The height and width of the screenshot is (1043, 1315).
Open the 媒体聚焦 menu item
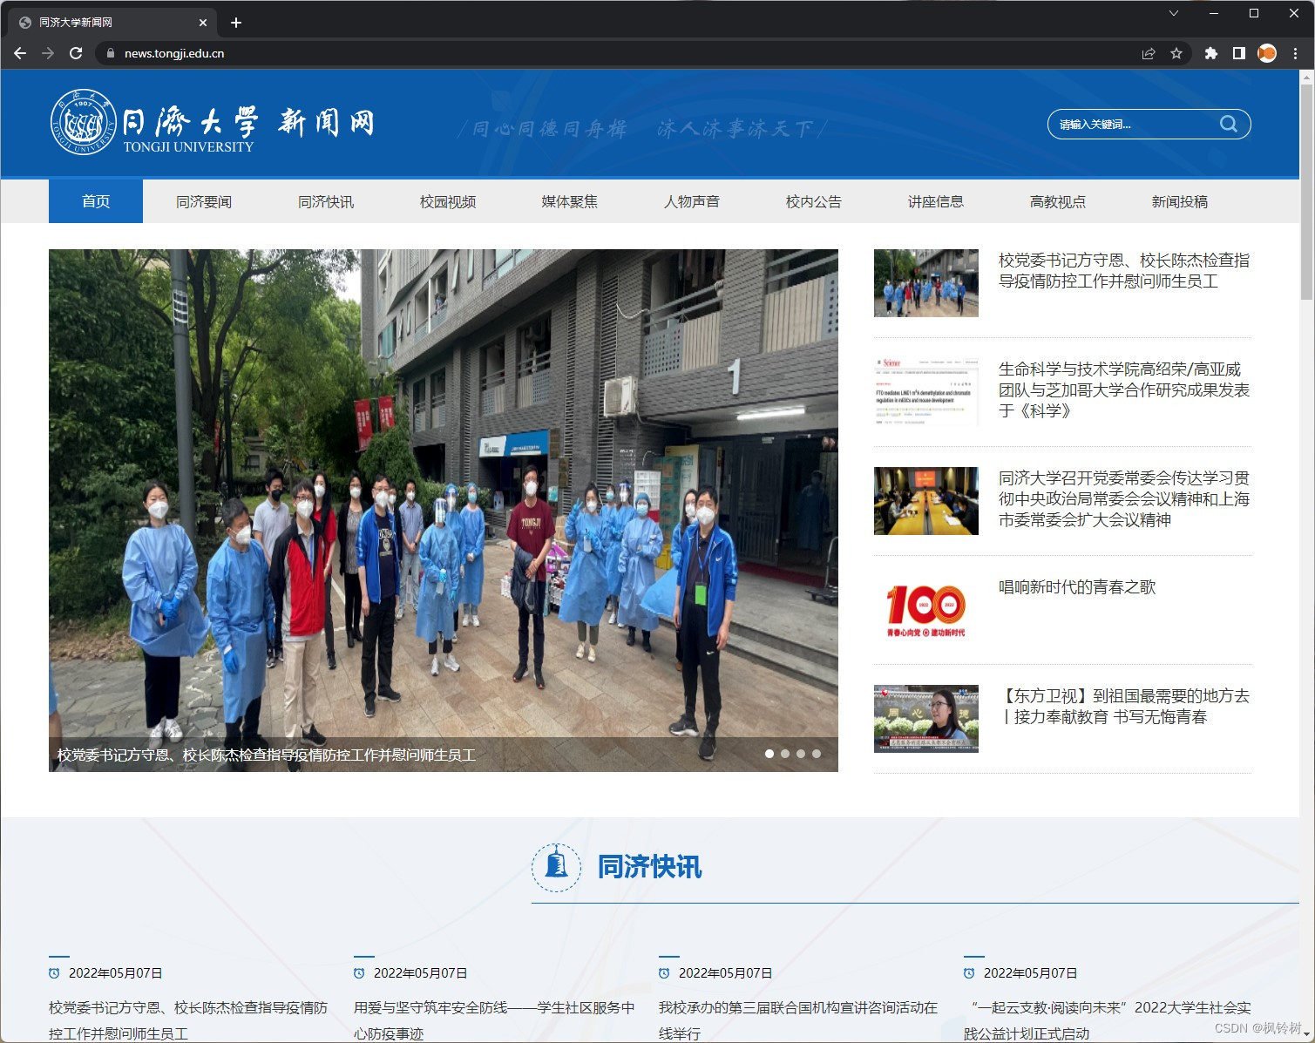coord(570,201)
